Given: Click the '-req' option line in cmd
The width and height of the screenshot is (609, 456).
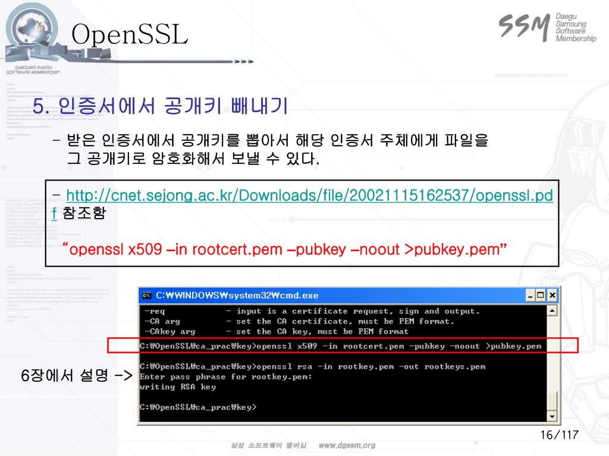Looking at the screenshot, I should tap(312, 311).
